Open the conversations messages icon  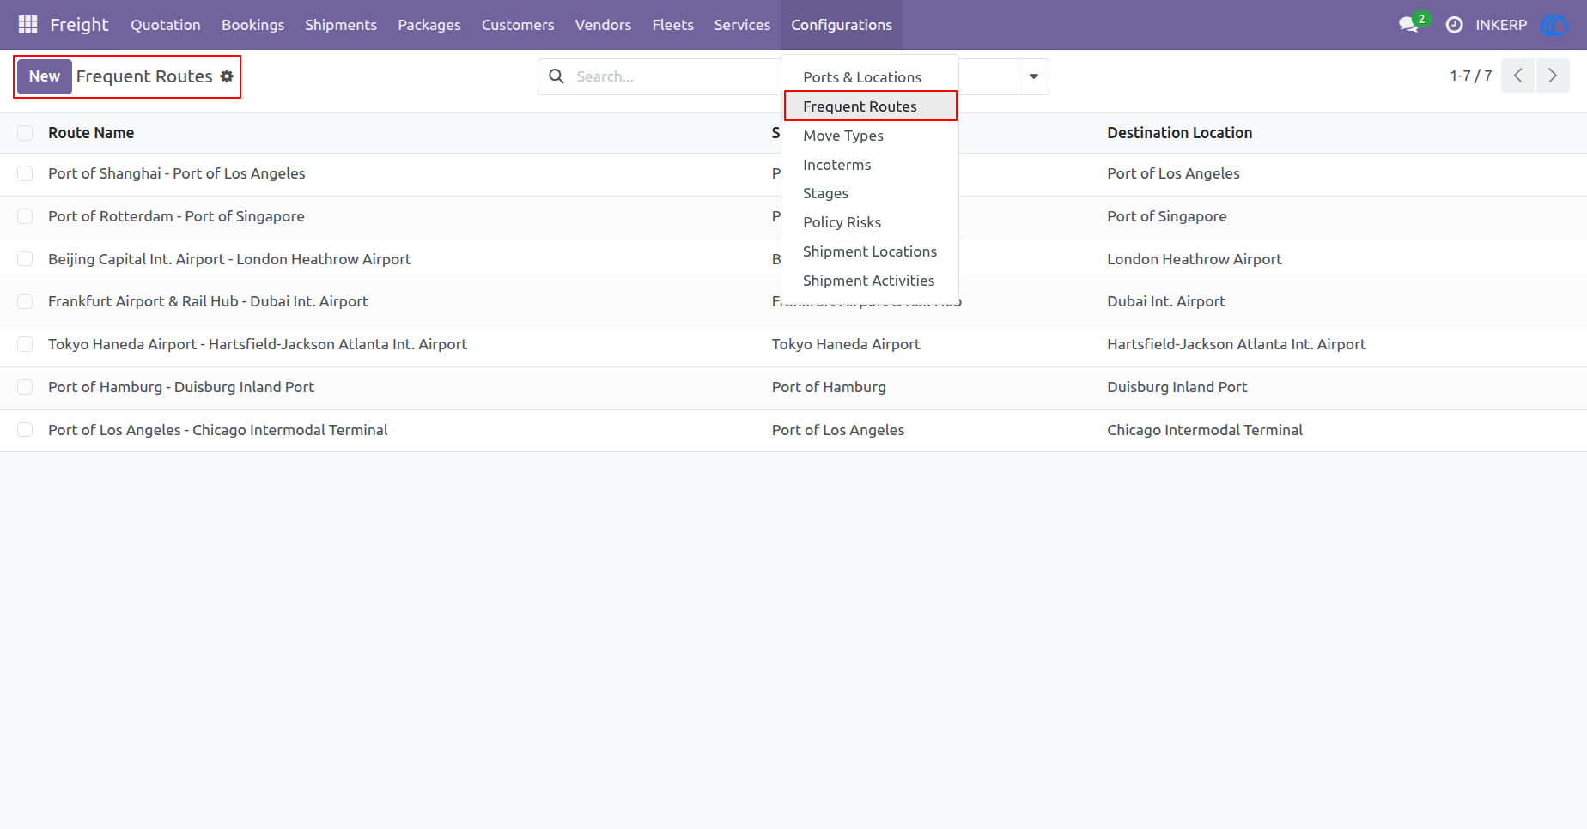click(x=1409, y=25)
